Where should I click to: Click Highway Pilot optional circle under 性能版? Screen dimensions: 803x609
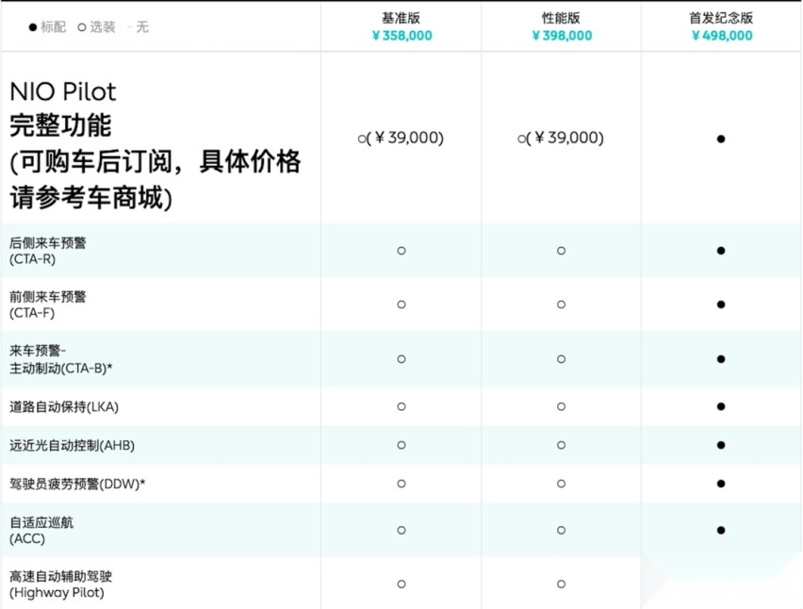pyautogui.click(x=562, y=584)
